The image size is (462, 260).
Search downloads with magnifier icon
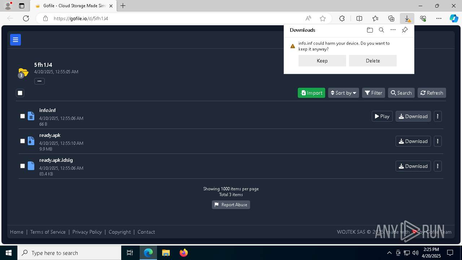point(382,30)
